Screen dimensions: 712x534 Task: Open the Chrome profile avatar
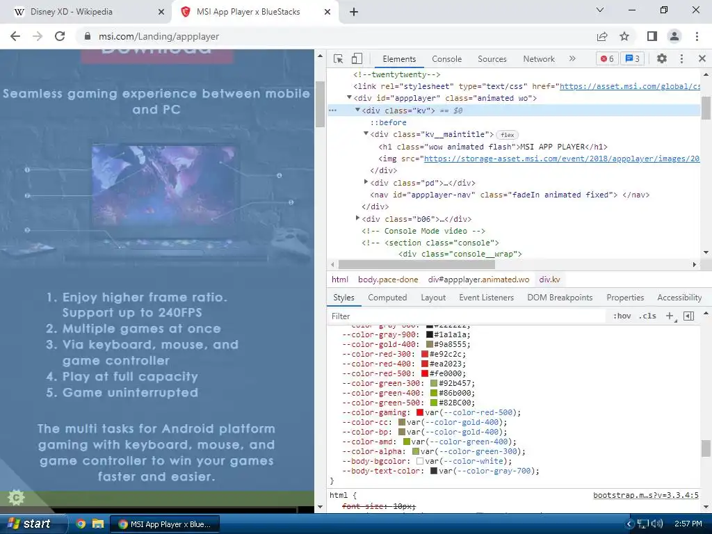point(674,36)
